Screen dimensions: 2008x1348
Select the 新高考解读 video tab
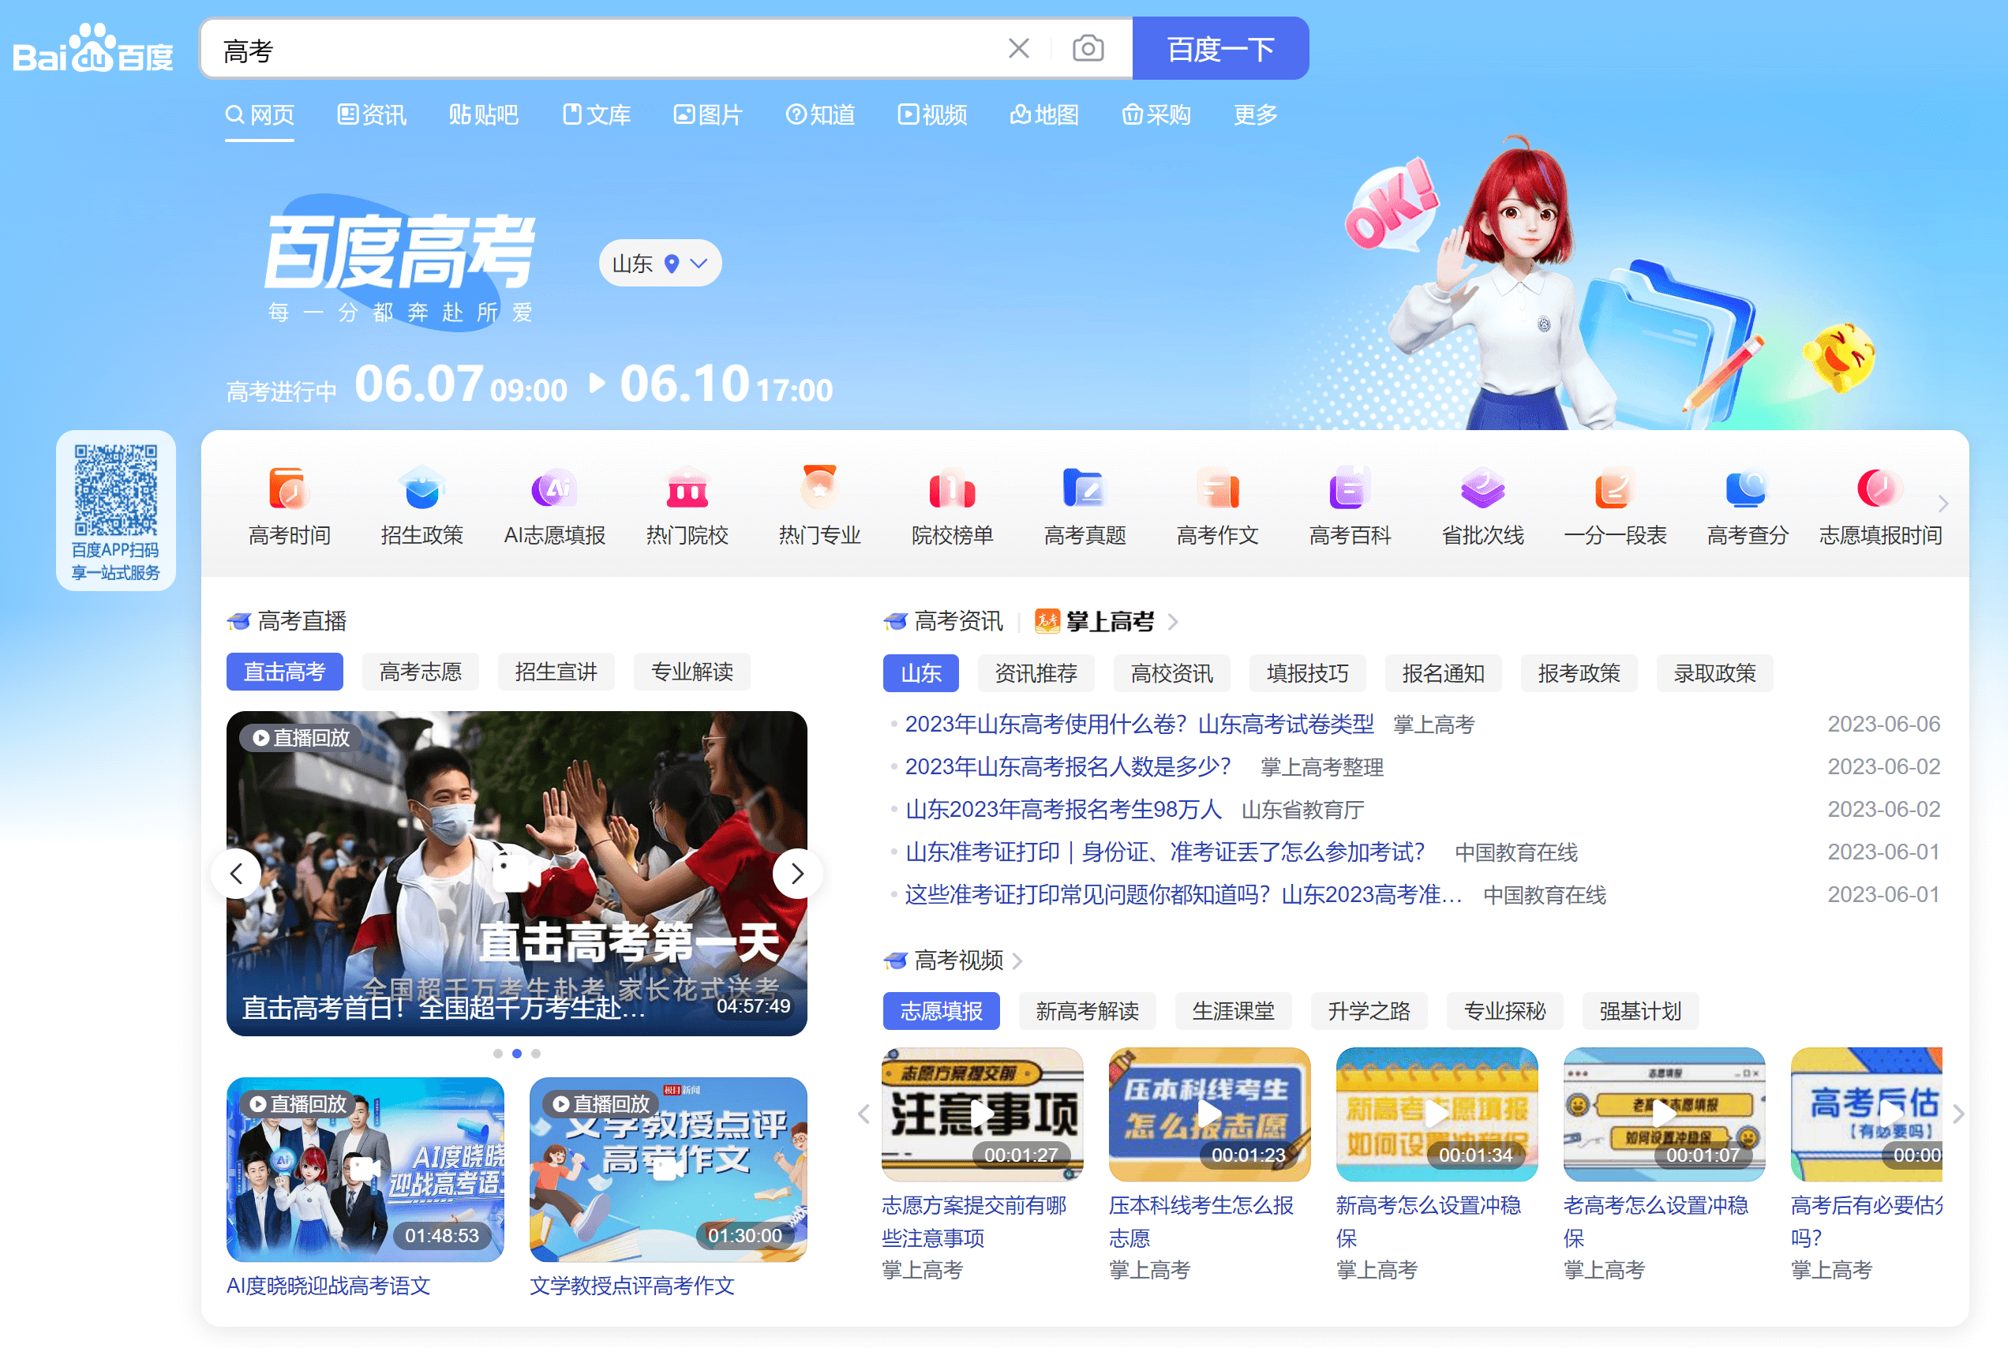(x=1088, y=1011)
